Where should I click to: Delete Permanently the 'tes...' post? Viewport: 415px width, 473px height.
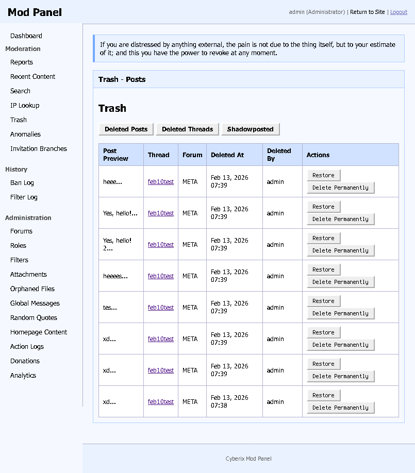click(x=340, y=313)
